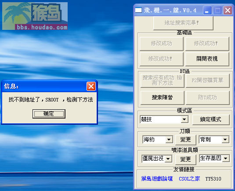Click the 關閉夜視 button
Image resolution: width=235 pixels, height=191 pixels.
pyautogui.click(x=207, y=59)
